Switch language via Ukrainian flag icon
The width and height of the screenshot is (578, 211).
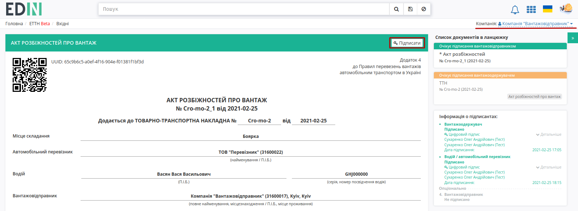click(548, 9)
